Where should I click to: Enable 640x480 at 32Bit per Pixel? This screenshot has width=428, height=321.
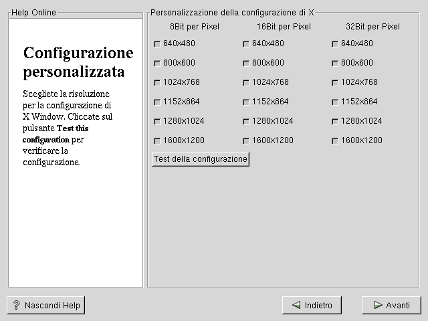coord(335,44)
